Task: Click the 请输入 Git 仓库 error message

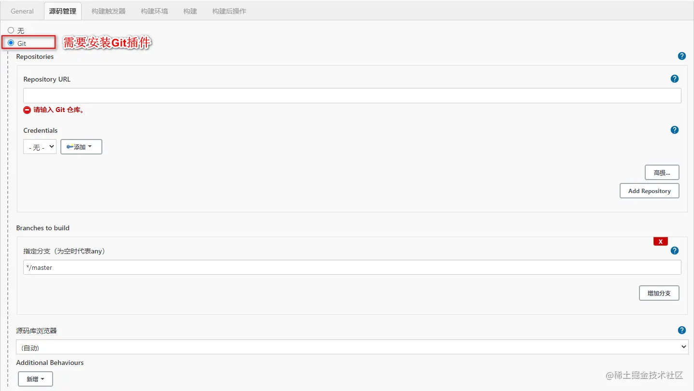Action: point(59,110)
